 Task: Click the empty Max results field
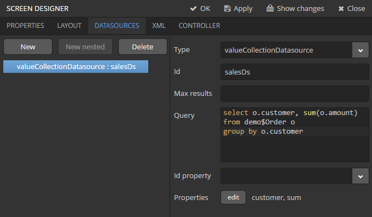[x=295, y=94]
